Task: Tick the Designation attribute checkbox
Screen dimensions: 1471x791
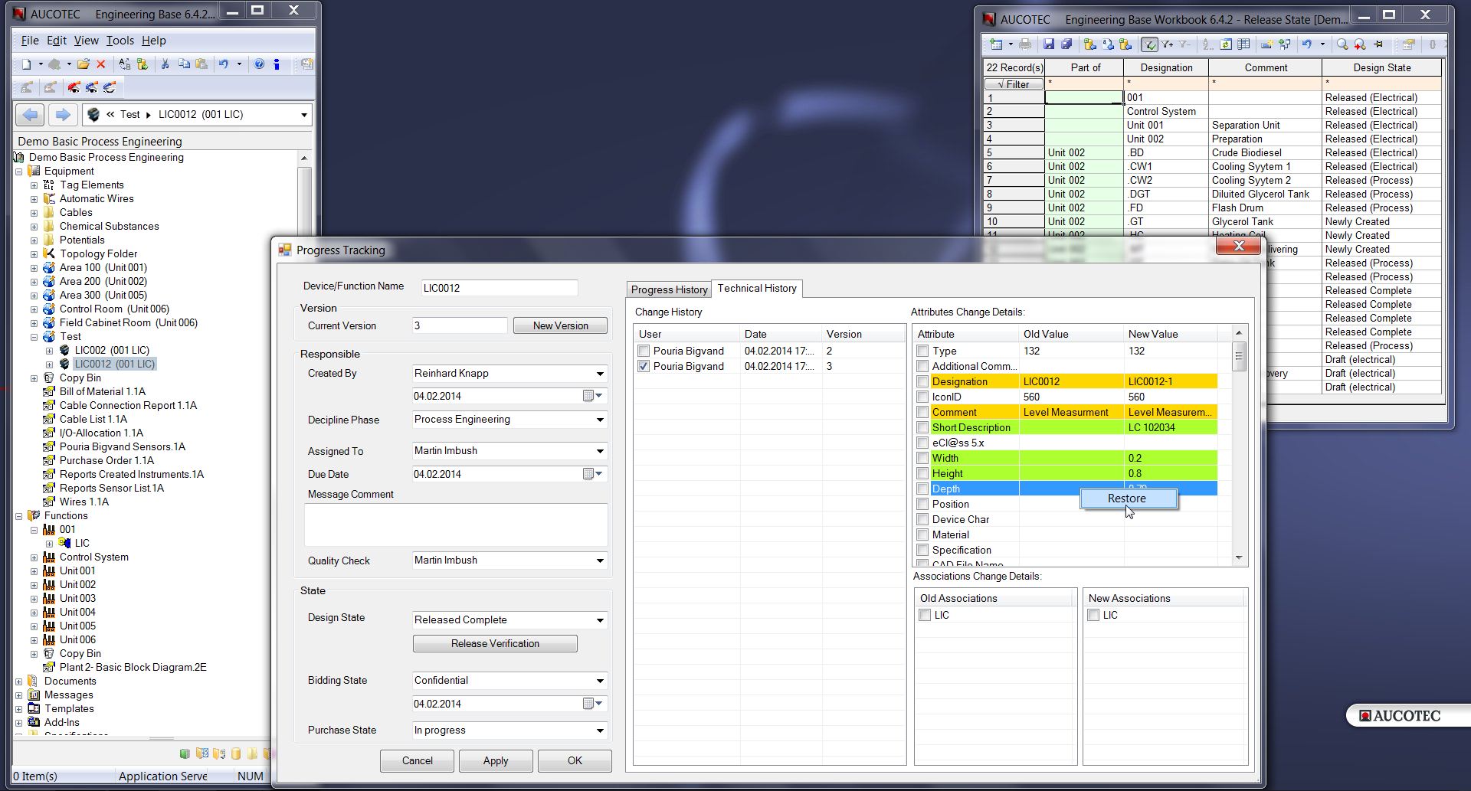Action: click(x=922, y=381)
